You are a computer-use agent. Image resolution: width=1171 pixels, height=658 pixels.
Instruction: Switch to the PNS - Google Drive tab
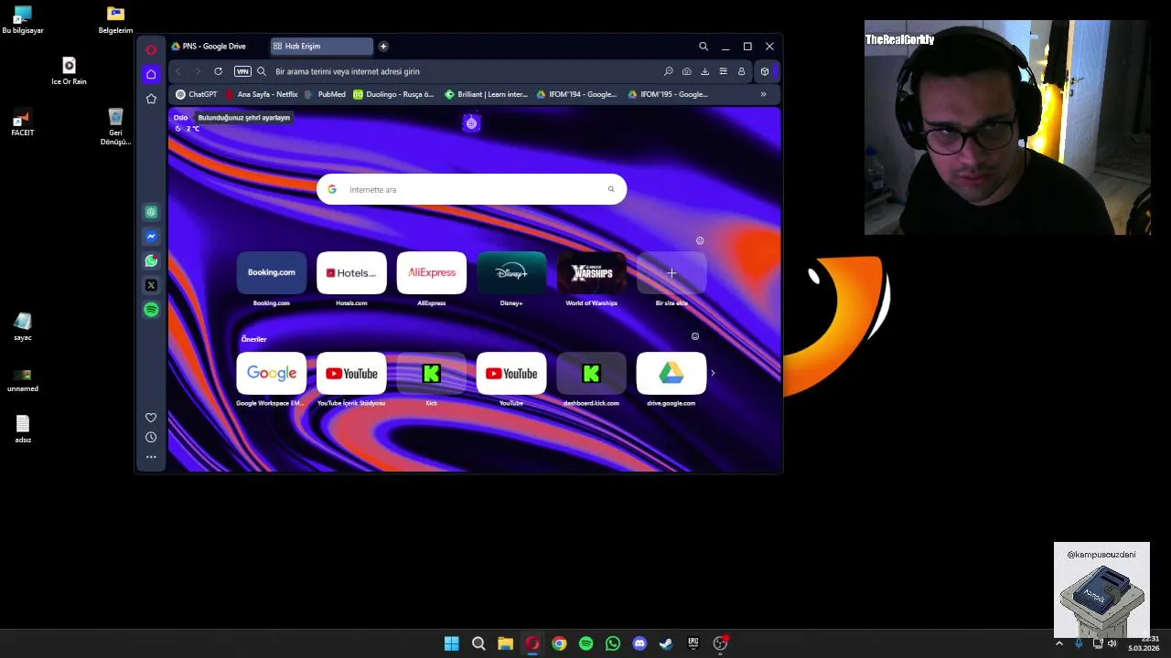[216, 47]
